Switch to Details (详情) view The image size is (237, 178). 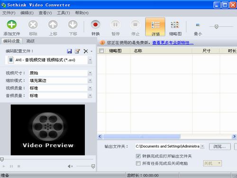[x=155, y=27]
